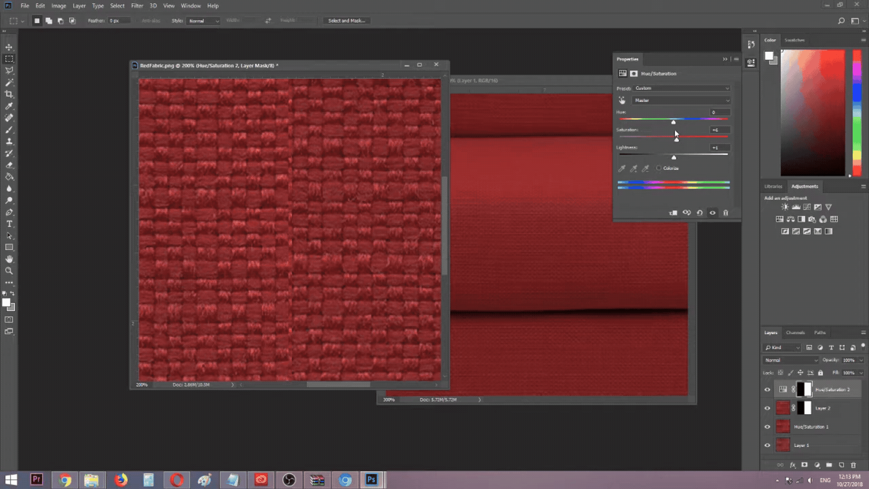
Task: Switch to the Paths tab
Action: 820,333
